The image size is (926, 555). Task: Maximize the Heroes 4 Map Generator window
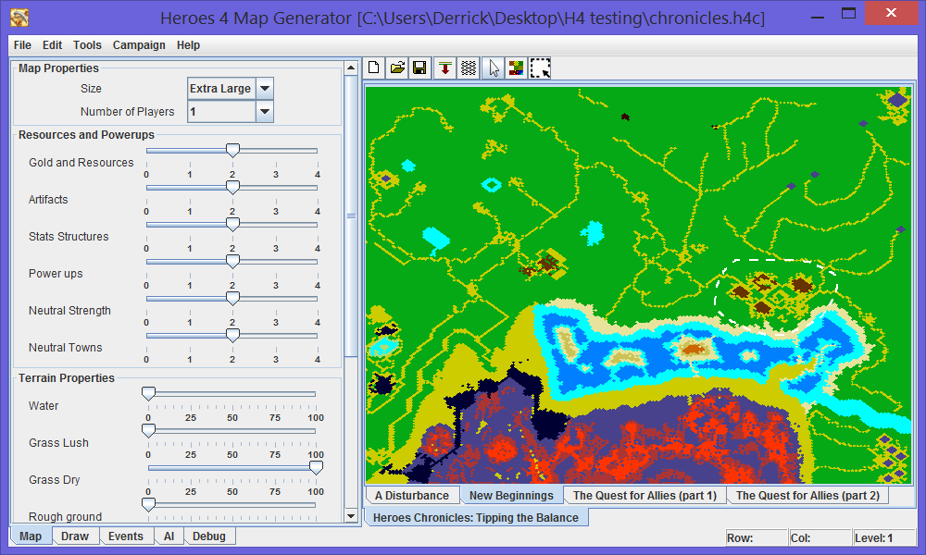point(848,14)
